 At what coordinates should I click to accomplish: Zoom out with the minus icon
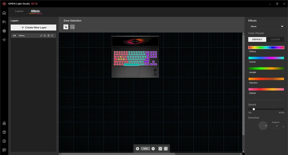pyautogui.click(x=153, y=149)
